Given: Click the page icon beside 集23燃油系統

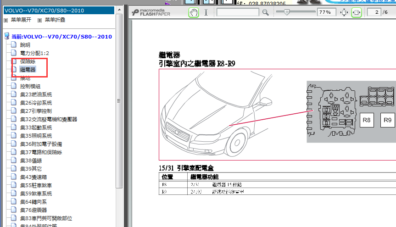Looking at the screenshot, I should (14, 94).
